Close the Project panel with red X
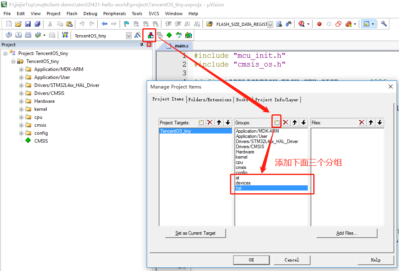The height and width of the screenshot is (271, 399). coord(149,45)
